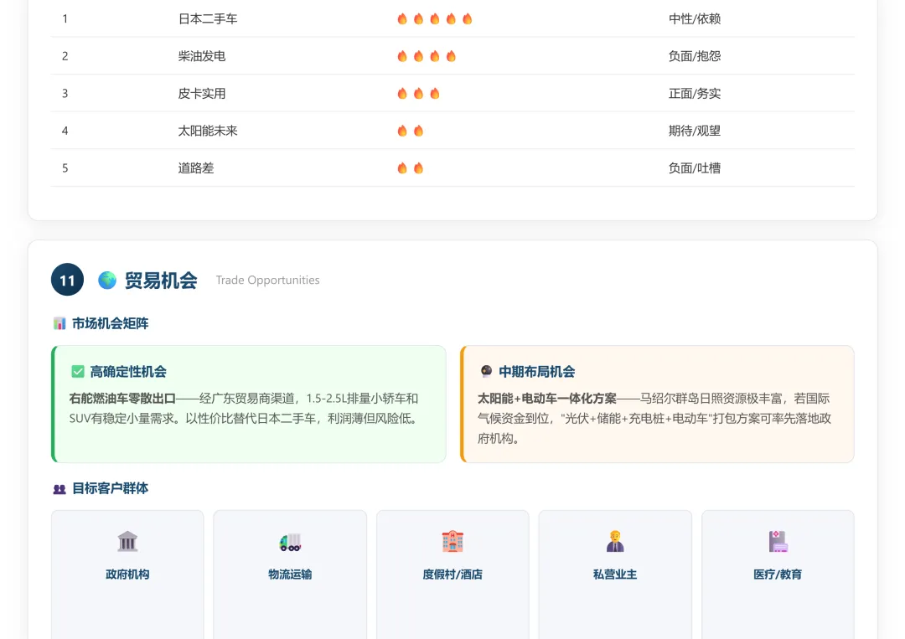905x639 pixels.
Task: Select the 中期布局机会 heading
Action: 537,372
